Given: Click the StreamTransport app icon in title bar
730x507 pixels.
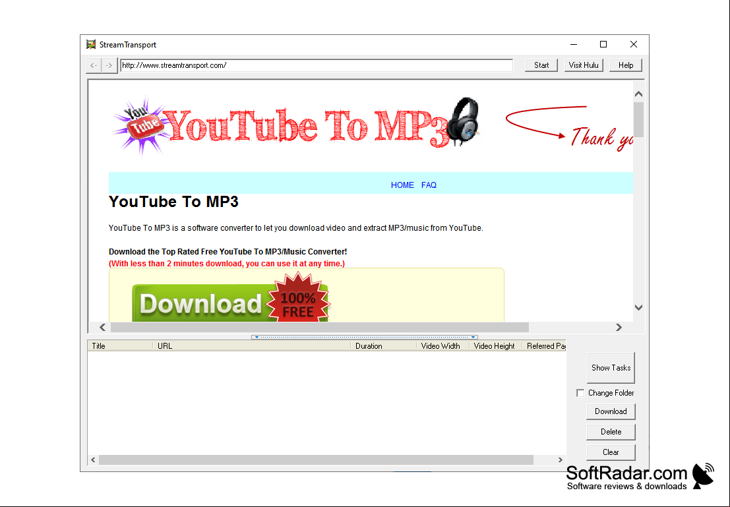Looking at the screenshot, I should (x=91, y=45).
